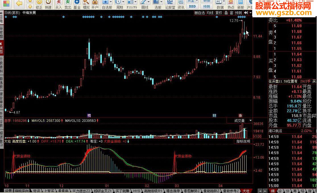Screen dimensions: 317x193
Task: Switch to 超级金叉Z1 indicator tab
Action: (103, 191)
